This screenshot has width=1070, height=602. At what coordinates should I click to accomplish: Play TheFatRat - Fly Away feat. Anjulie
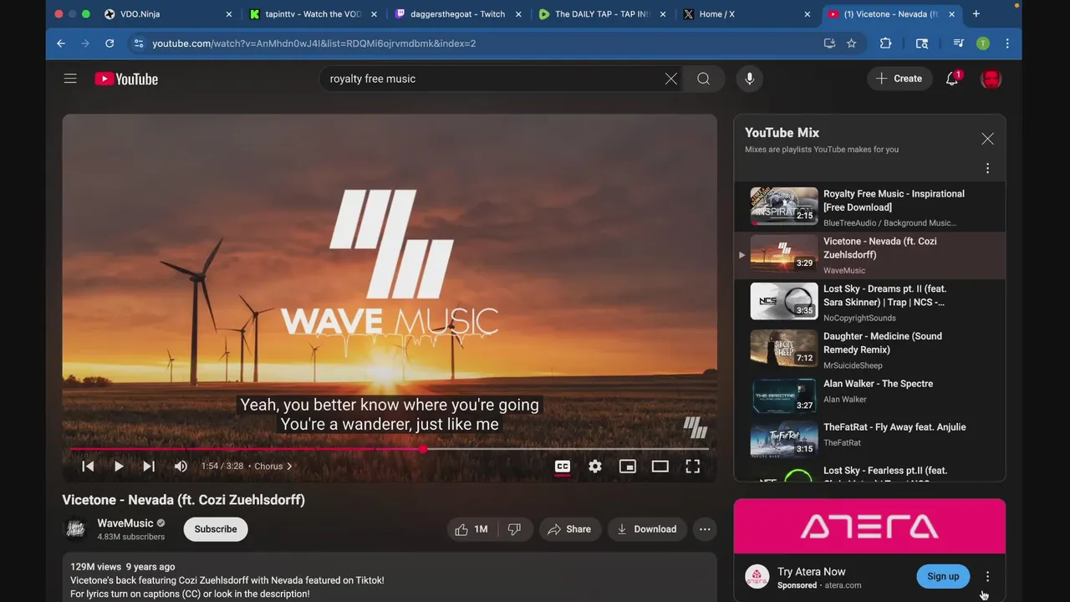[869, 438]
